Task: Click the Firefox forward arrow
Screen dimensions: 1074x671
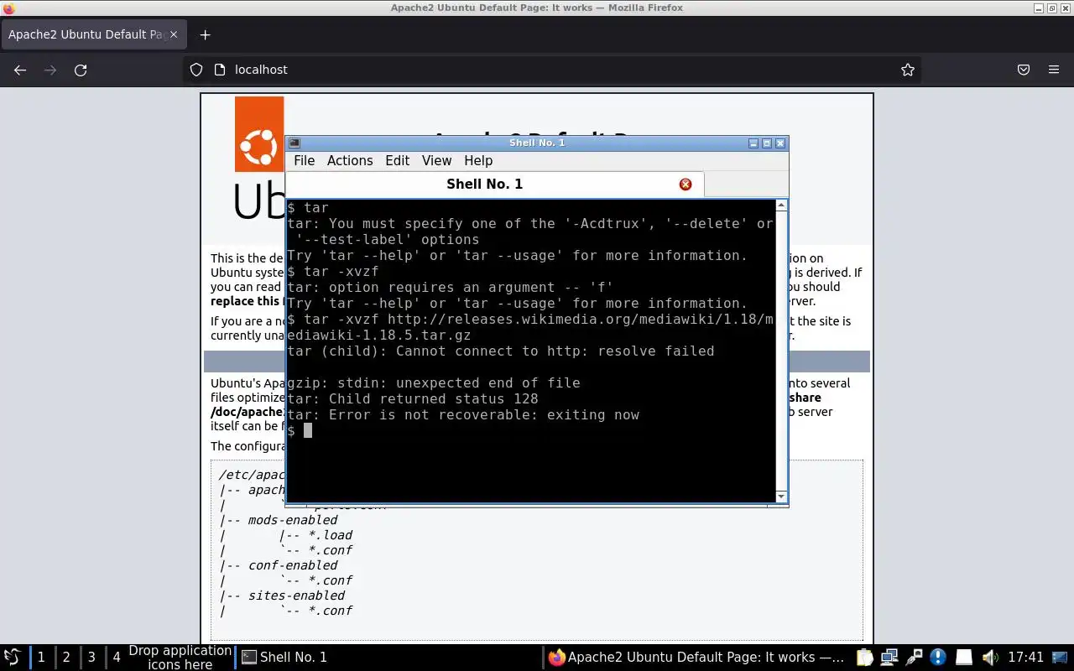Action: click(x=50, y=70)
